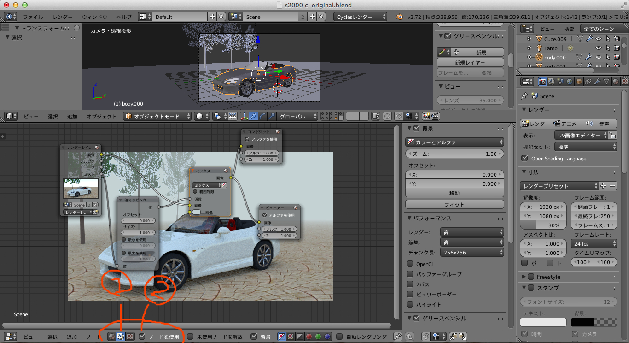Image resolution: width=629 pixels, height=343 pixels.
Task: Uncheck the ノードを使用 checkbox
Action: 142,337
